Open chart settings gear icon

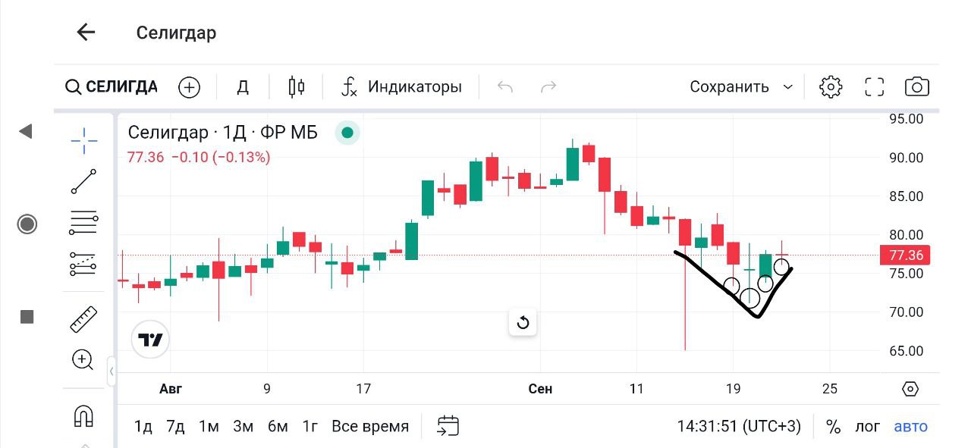(831, 87)
